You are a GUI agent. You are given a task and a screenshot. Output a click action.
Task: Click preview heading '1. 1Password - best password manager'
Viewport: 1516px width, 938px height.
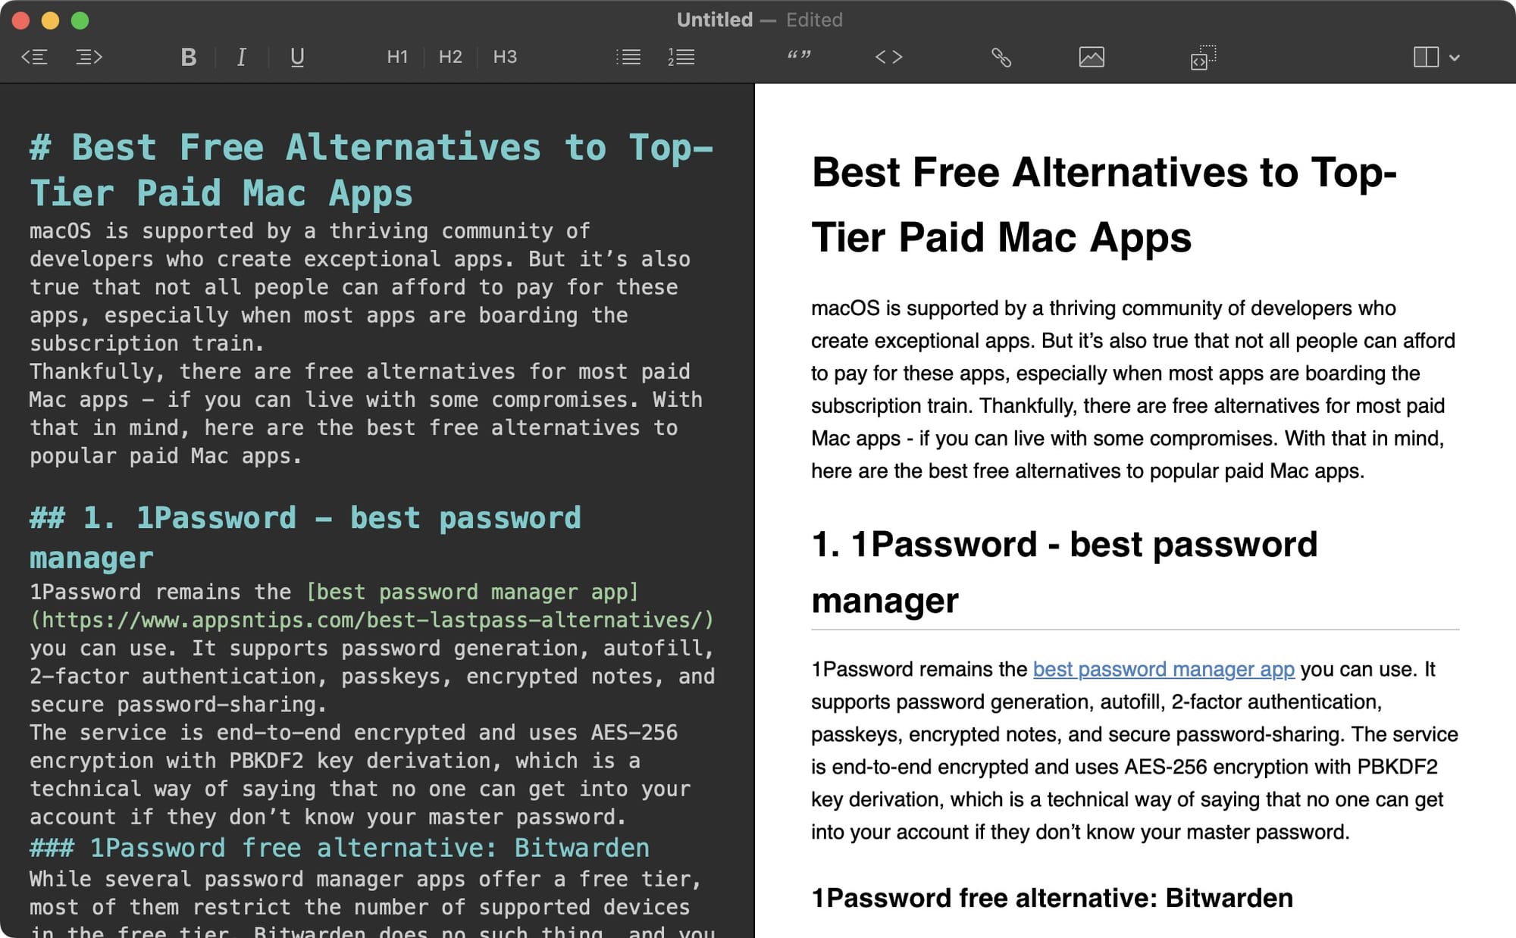tap(1064, 572)
